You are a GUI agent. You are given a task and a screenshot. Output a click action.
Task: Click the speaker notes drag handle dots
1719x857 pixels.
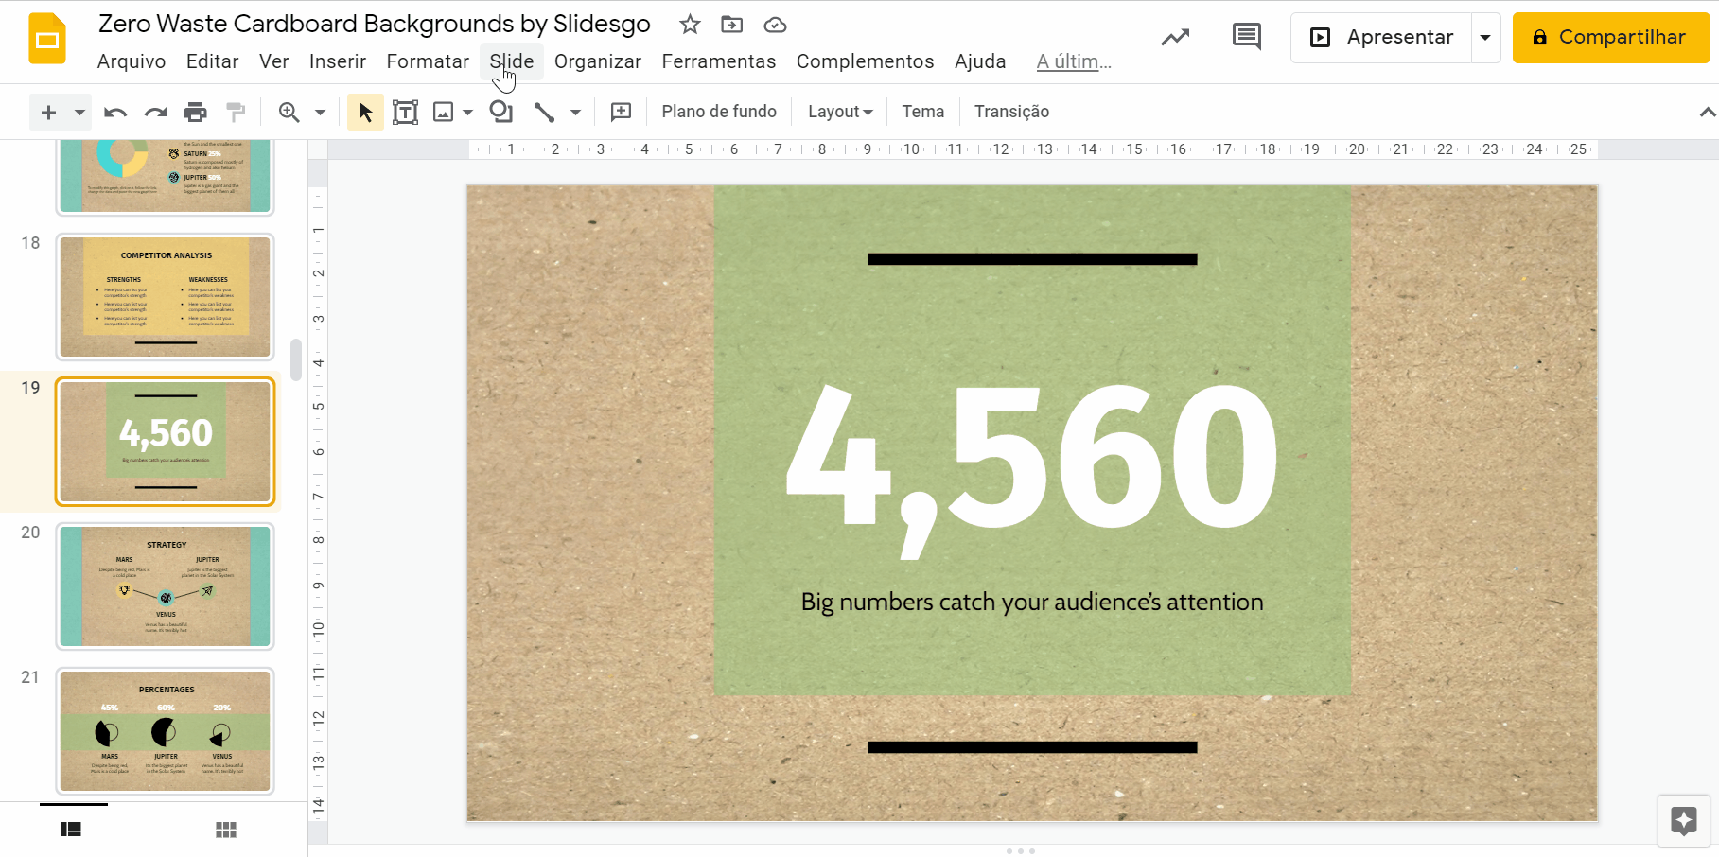coord(1021,851)
